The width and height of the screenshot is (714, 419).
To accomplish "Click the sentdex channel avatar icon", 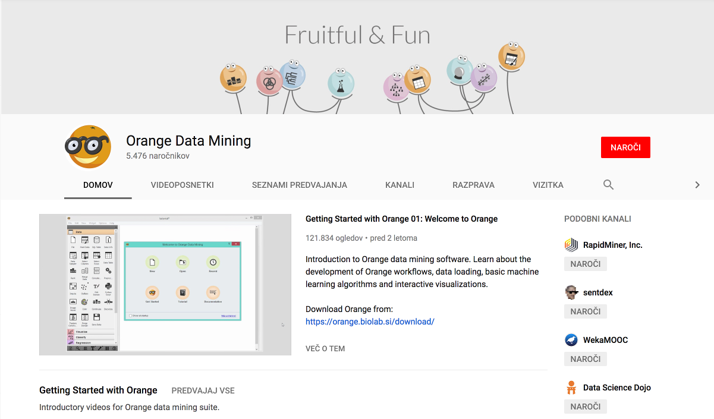I will pos(571,292).
